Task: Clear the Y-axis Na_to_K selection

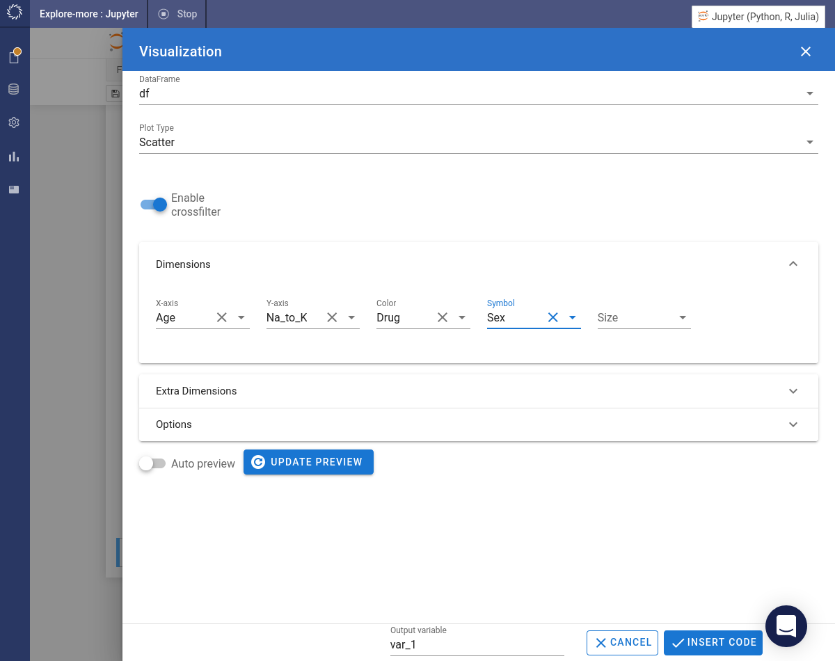Action: pos(332,317)
